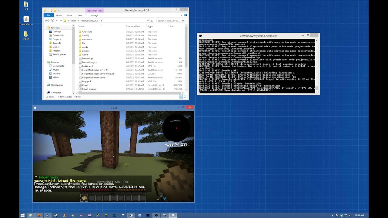Open Python taskbar icon
This screenshot has width=388, height=218.
(97, 215)
